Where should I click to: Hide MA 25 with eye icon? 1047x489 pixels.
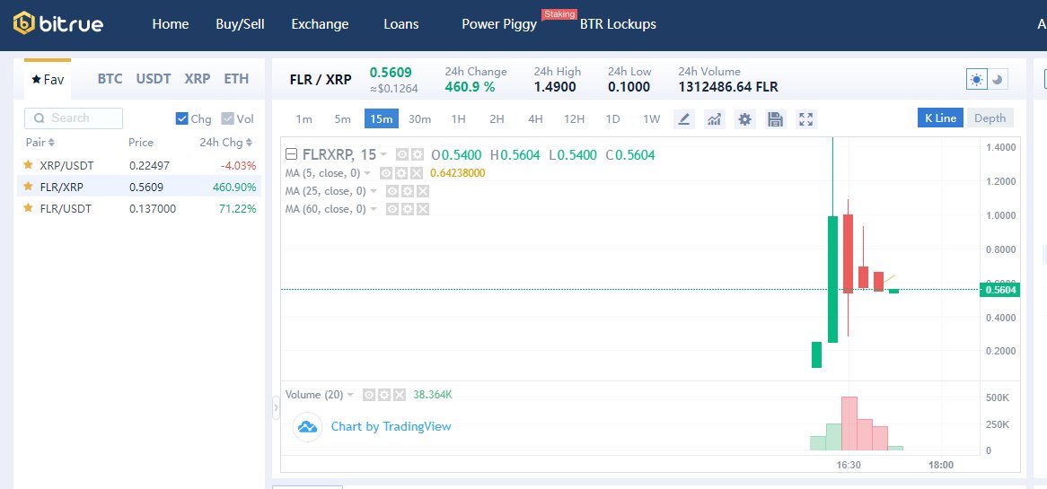tap(392, 191)
